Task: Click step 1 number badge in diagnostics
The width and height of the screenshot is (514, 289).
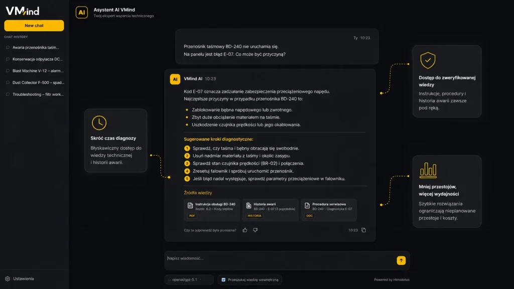Action: 187,149
